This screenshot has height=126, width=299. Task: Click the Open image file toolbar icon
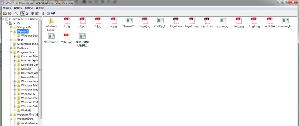tap(5, 14)
